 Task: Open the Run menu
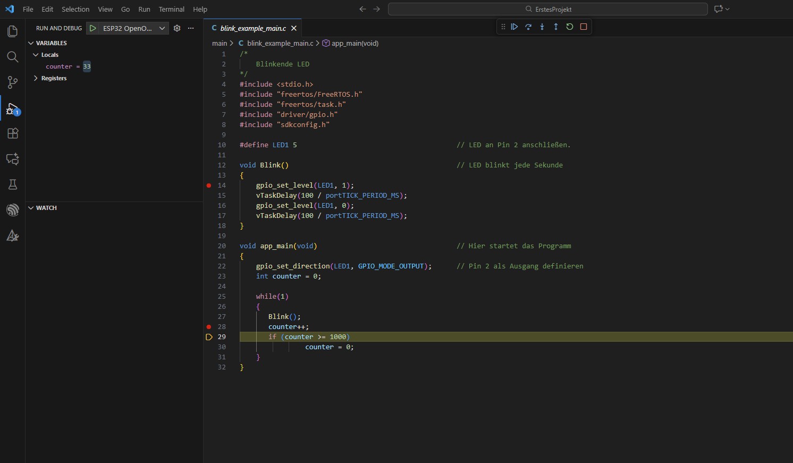(144, 9)
